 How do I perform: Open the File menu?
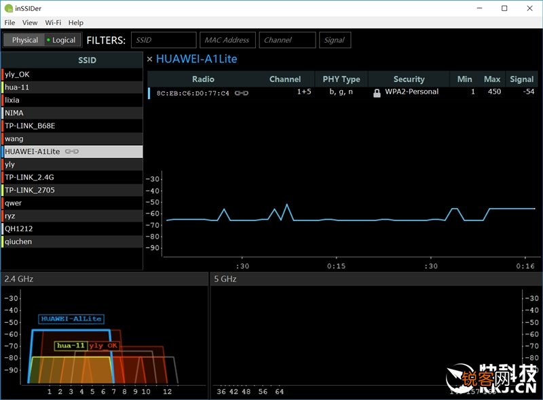pos(10,22)
